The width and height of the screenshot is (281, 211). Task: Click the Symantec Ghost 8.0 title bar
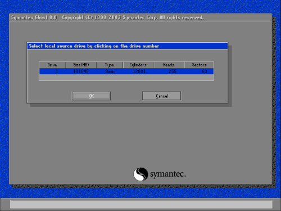click(x=140, y=17)
